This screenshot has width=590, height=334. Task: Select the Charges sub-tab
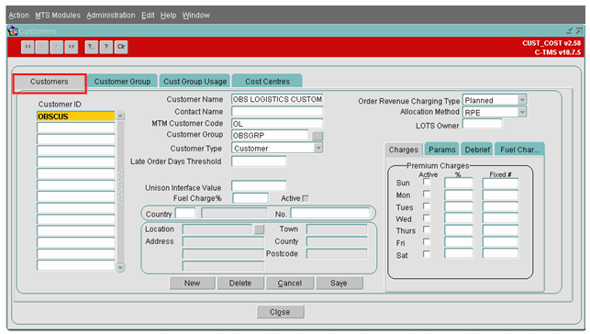click(404, 150)
